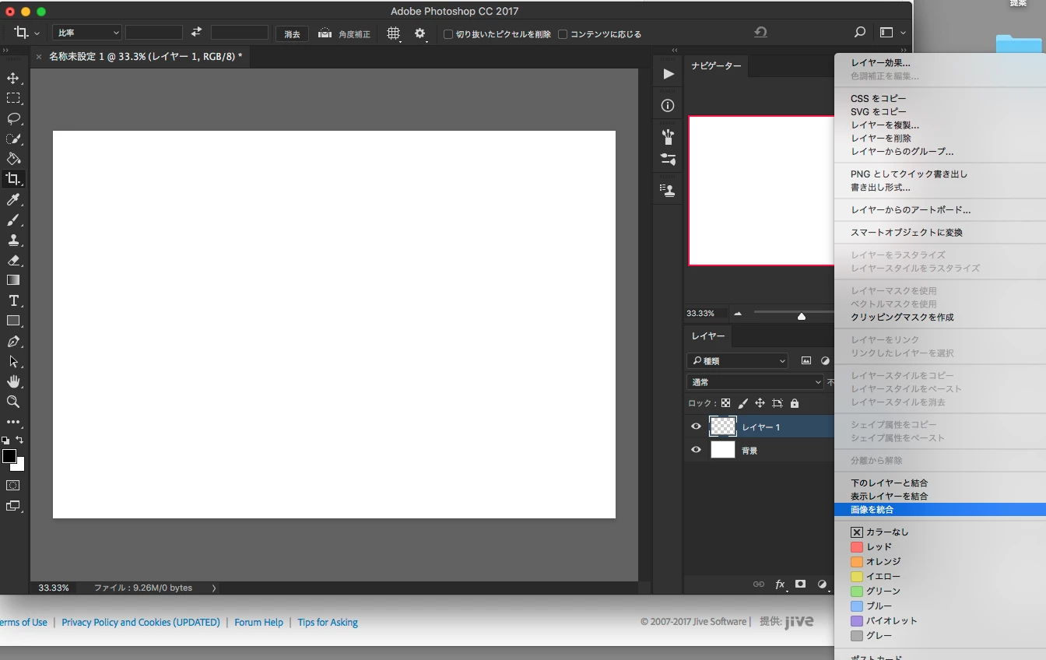Choose 画像を統合 in the context menu
This screenshot has width=1046, height=660.
[940, 510]
